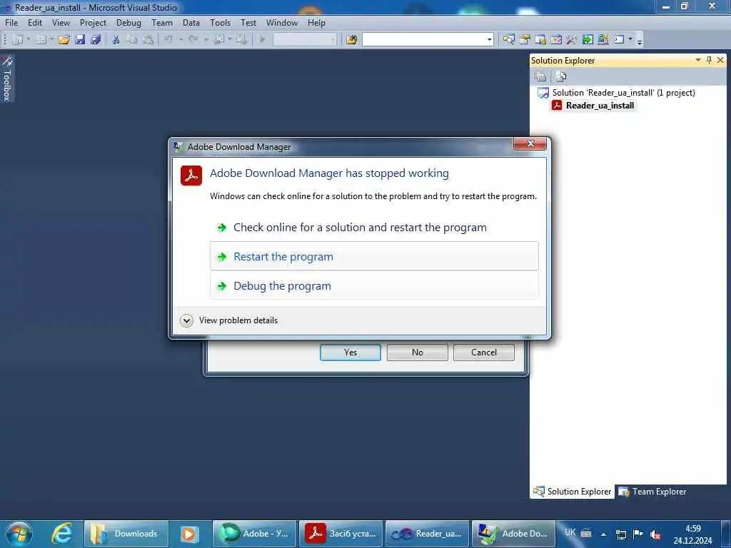Viewport: 731px width, 548px height.
Task: Open the Windows Start button
Action: tap(19, 534)
